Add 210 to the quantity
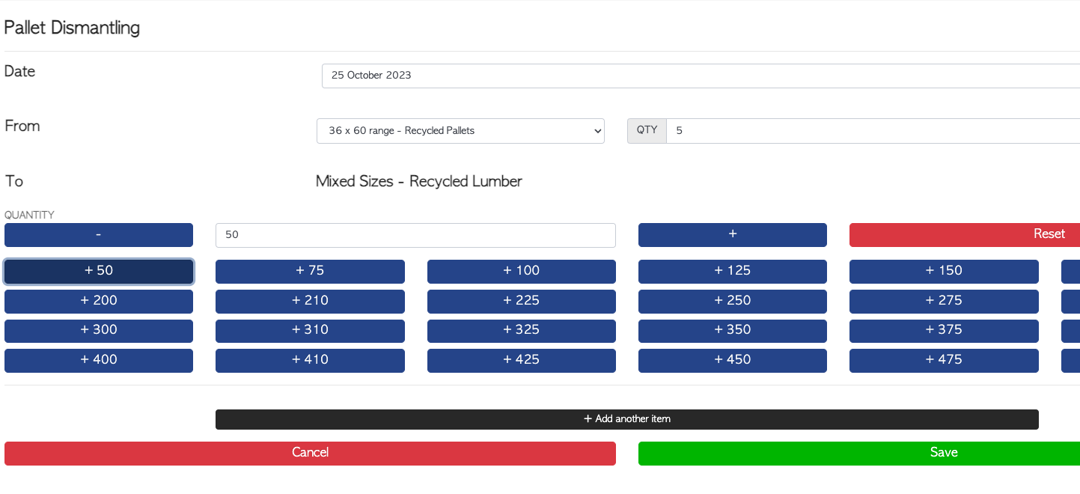1080x494 pixels. (310, 302)
